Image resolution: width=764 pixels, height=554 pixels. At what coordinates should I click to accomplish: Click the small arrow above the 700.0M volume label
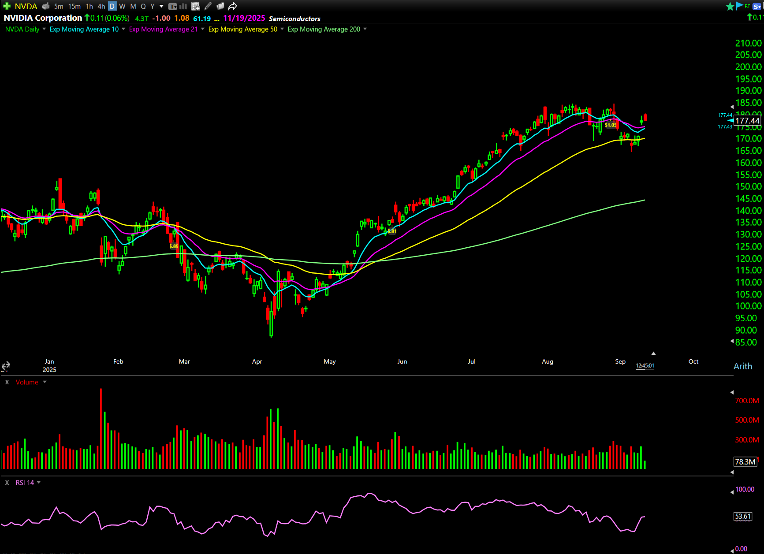[x=732, y=392]
